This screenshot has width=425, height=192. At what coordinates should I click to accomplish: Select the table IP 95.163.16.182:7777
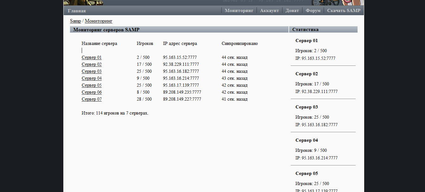(x=181, y=71)
